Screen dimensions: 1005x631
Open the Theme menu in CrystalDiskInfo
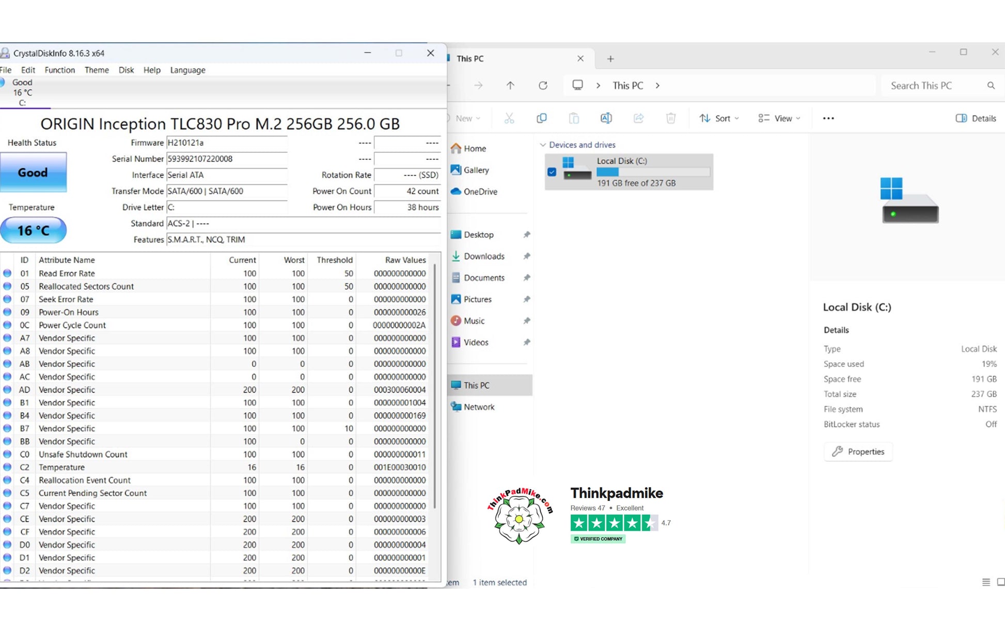point(97,70)
